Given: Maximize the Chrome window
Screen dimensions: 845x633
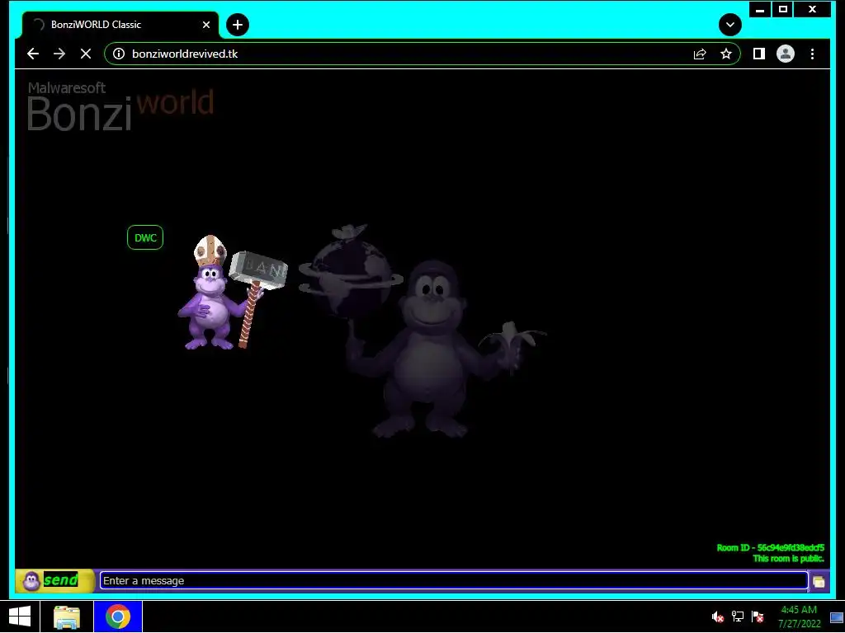Looking at the screenshot, I should [x=783, y=9].
